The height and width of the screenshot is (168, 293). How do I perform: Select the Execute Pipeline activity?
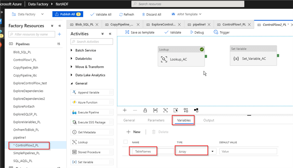pos(92,112)
